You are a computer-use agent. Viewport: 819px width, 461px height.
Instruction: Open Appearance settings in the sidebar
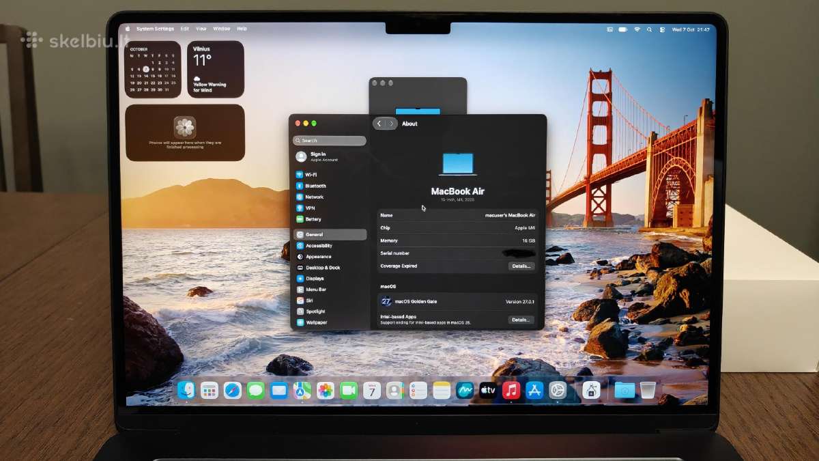330,257
